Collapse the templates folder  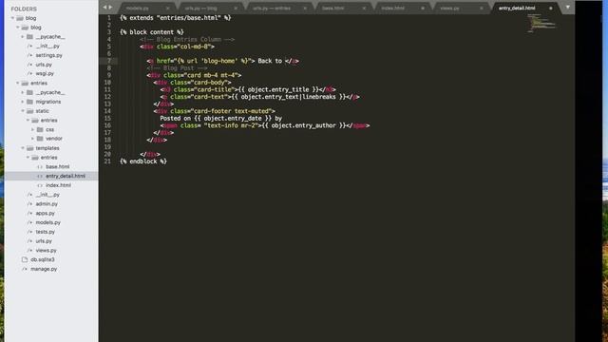pos(23,148)
